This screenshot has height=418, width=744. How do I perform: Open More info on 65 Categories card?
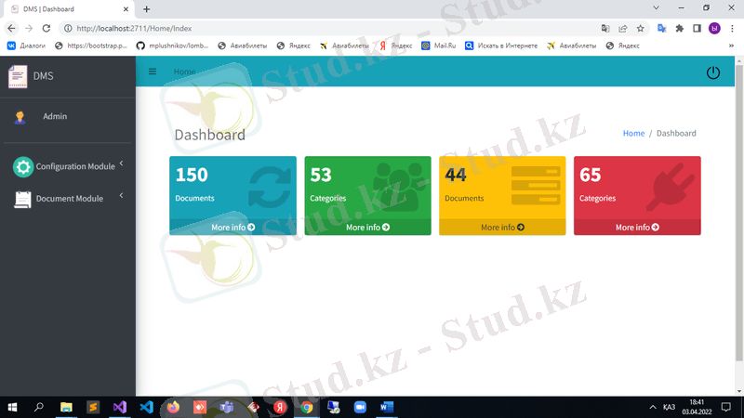point(637,228)
